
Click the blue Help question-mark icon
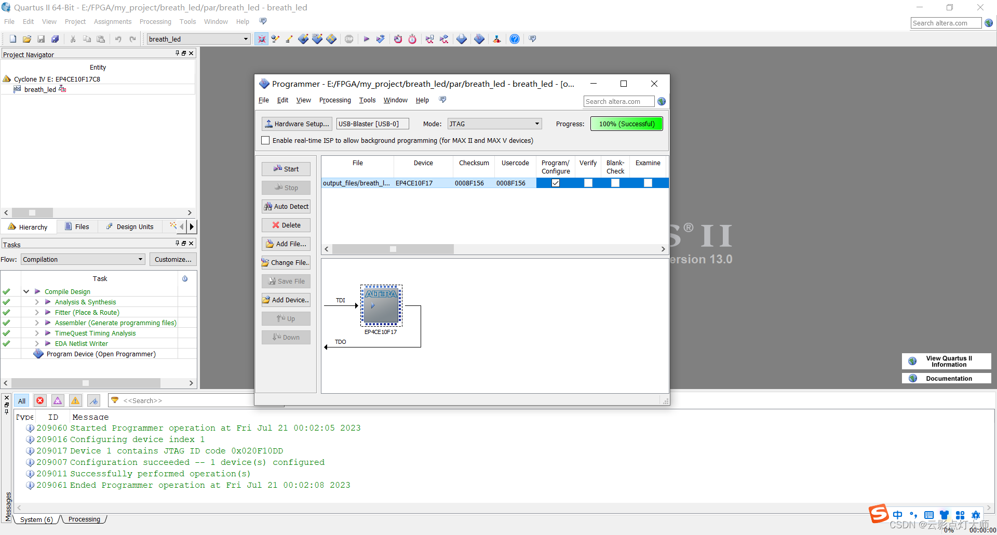click(x=515, y=39)
